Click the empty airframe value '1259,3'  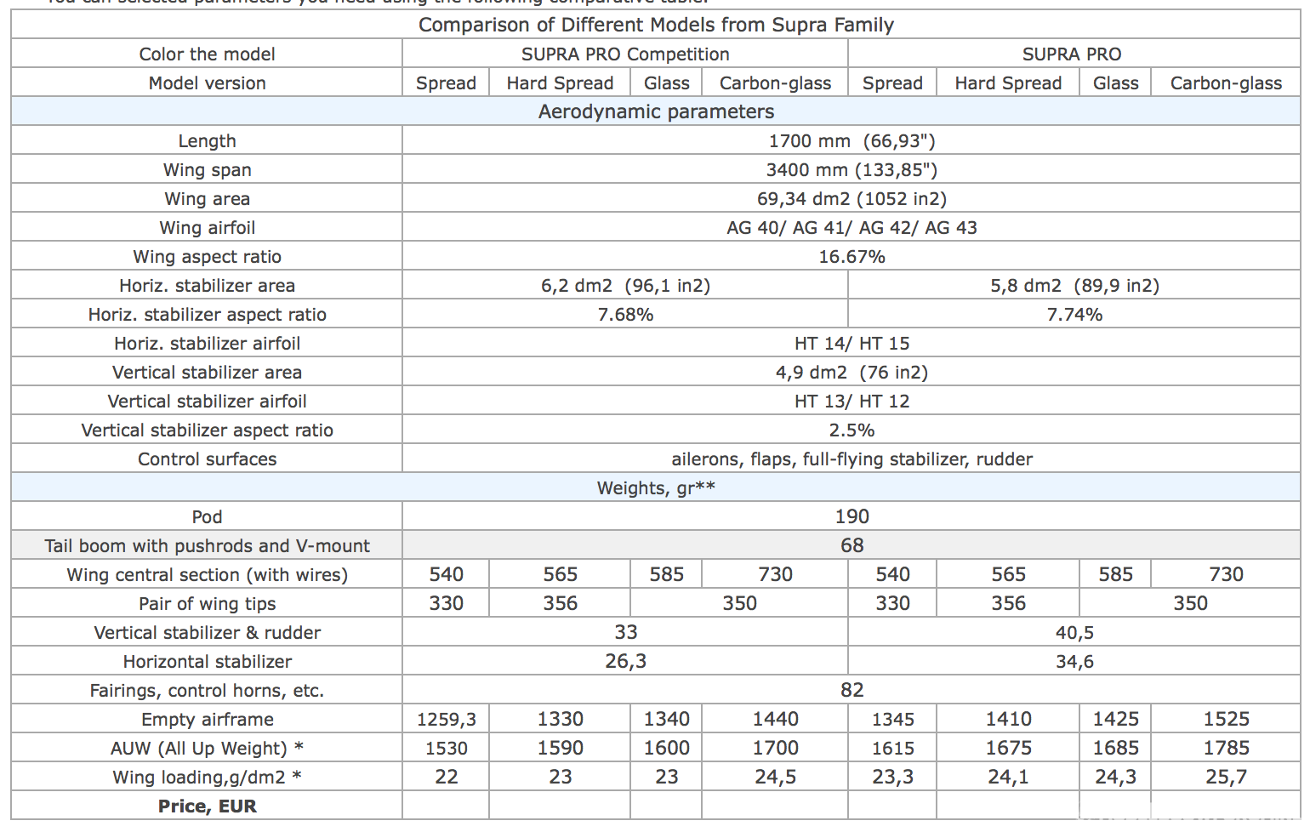(x=446, y=719)
